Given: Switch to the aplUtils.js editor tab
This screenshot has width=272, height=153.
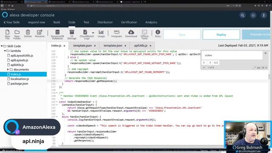Looking at the screenshot, I should click(x=141, y=45).
